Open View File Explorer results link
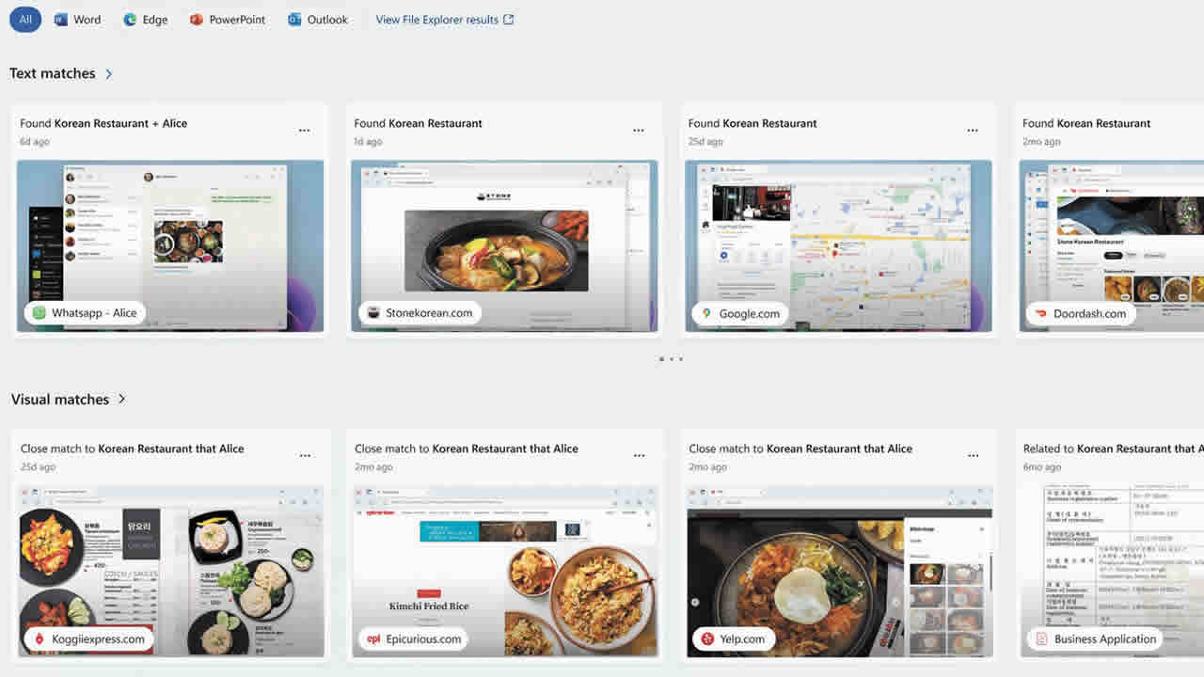This screenshot has height=677, width=1204. click(444, 20)
